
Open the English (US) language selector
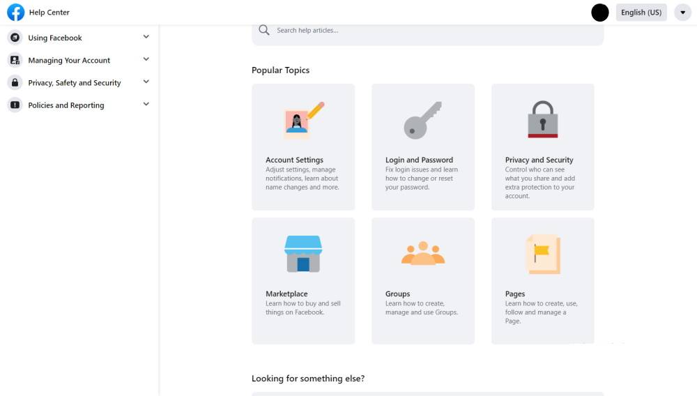641,13
